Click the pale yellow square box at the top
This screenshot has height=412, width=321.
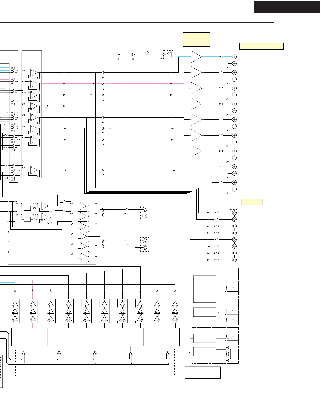tap(196, 39)
